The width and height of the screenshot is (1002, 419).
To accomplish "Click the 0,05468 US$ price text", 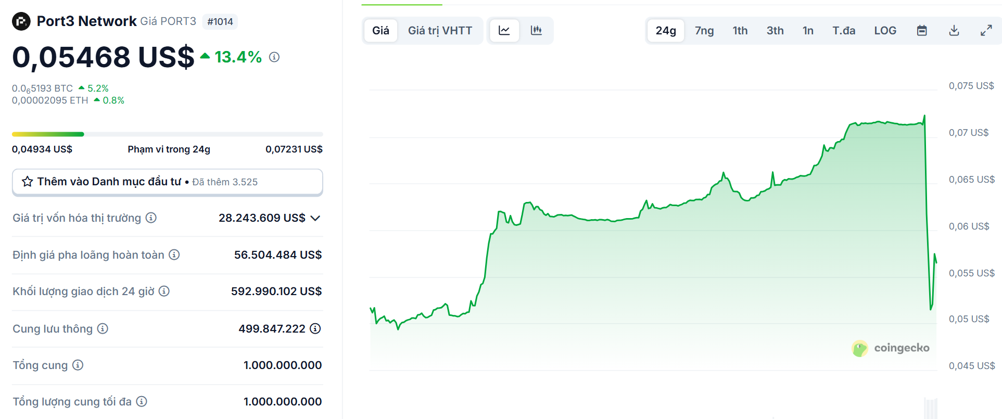I will (103, 57).
